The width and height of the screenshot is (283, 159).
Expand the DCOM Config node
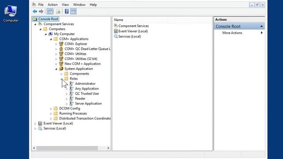(51, 109)
